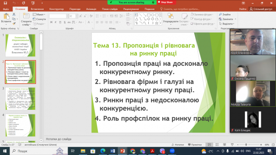Click the numbered list icon
276x155 pixels.
point(104,16)
